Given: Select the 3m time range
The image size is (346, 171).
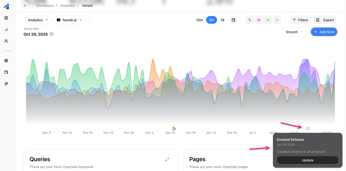Looking at the screenshot, I should click(x=211, y=20).
